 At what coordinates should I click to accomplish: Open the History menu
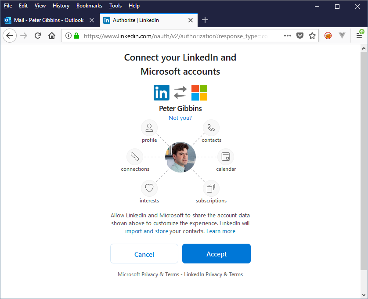click(x=61, y=6)
